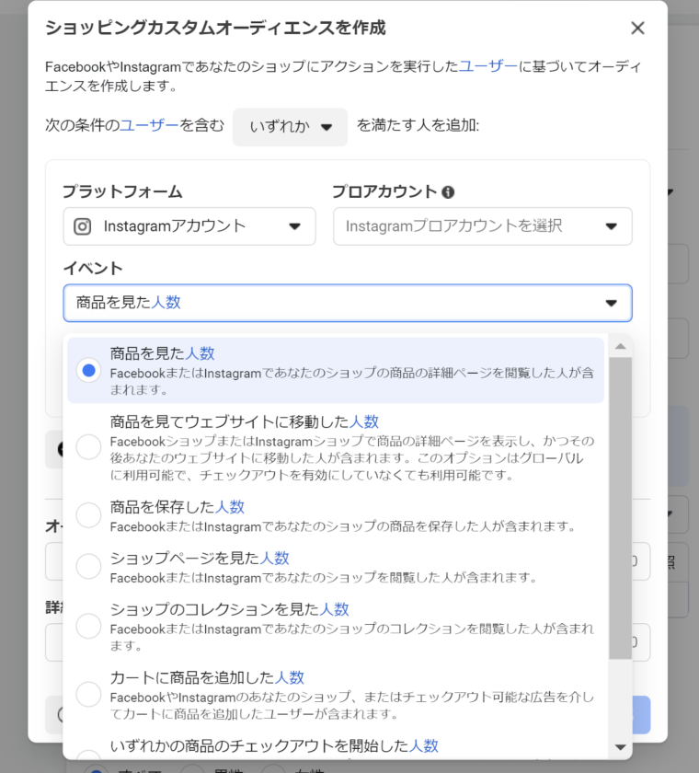Click the Instagram logo icon in platform field

83,226
